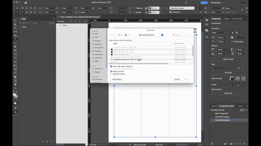
Task: Click the Discover lightbulb icon
Action: click(186, 3)
